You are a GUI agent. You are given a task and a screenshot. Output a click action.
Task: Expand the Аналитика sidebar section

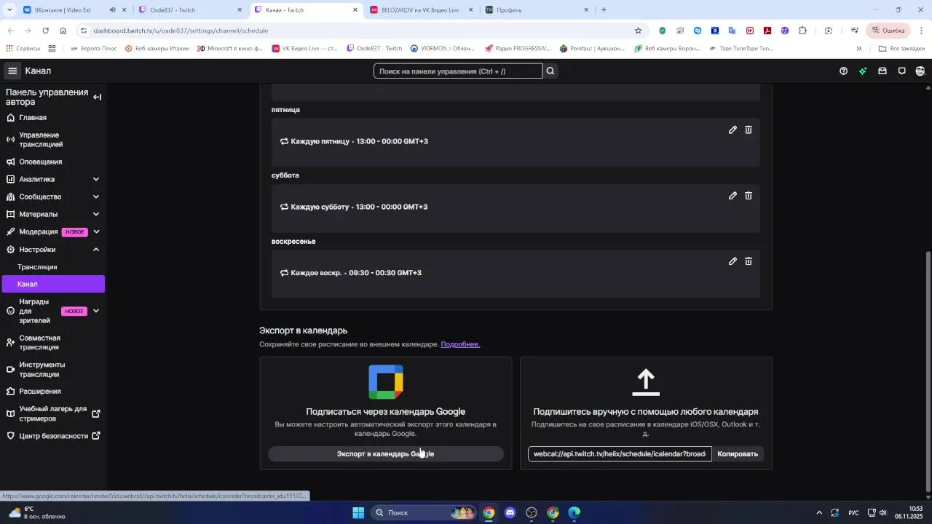[x=96, y=179]
